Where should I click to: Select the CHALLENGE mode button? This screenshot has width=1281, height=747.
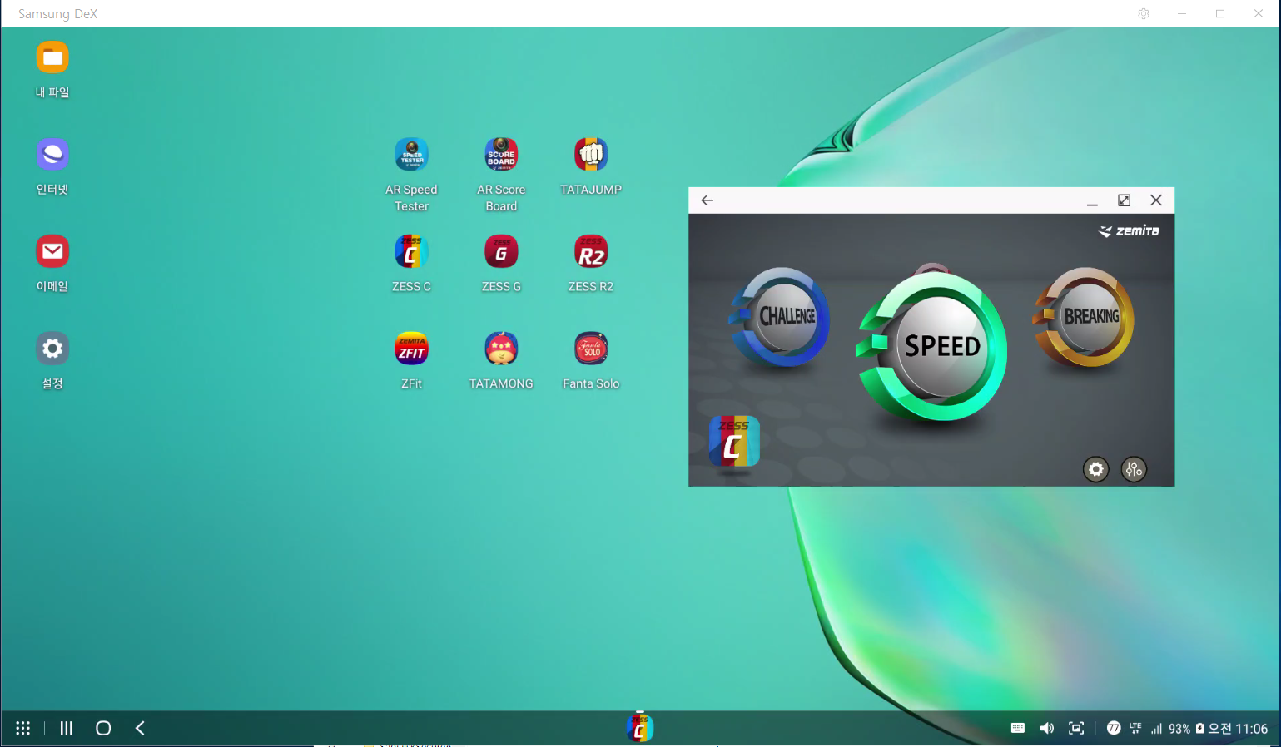pos(782,317)
